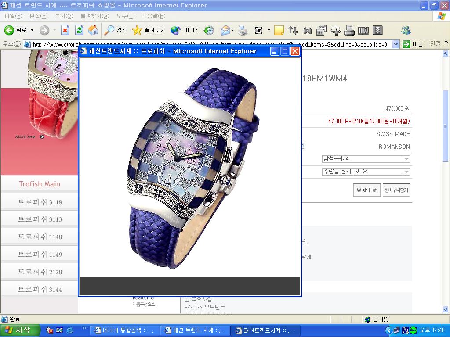This screenshot has height=337, width=450.
Task: Click the printer icon beside DW
Action: [x=349, y=30]
